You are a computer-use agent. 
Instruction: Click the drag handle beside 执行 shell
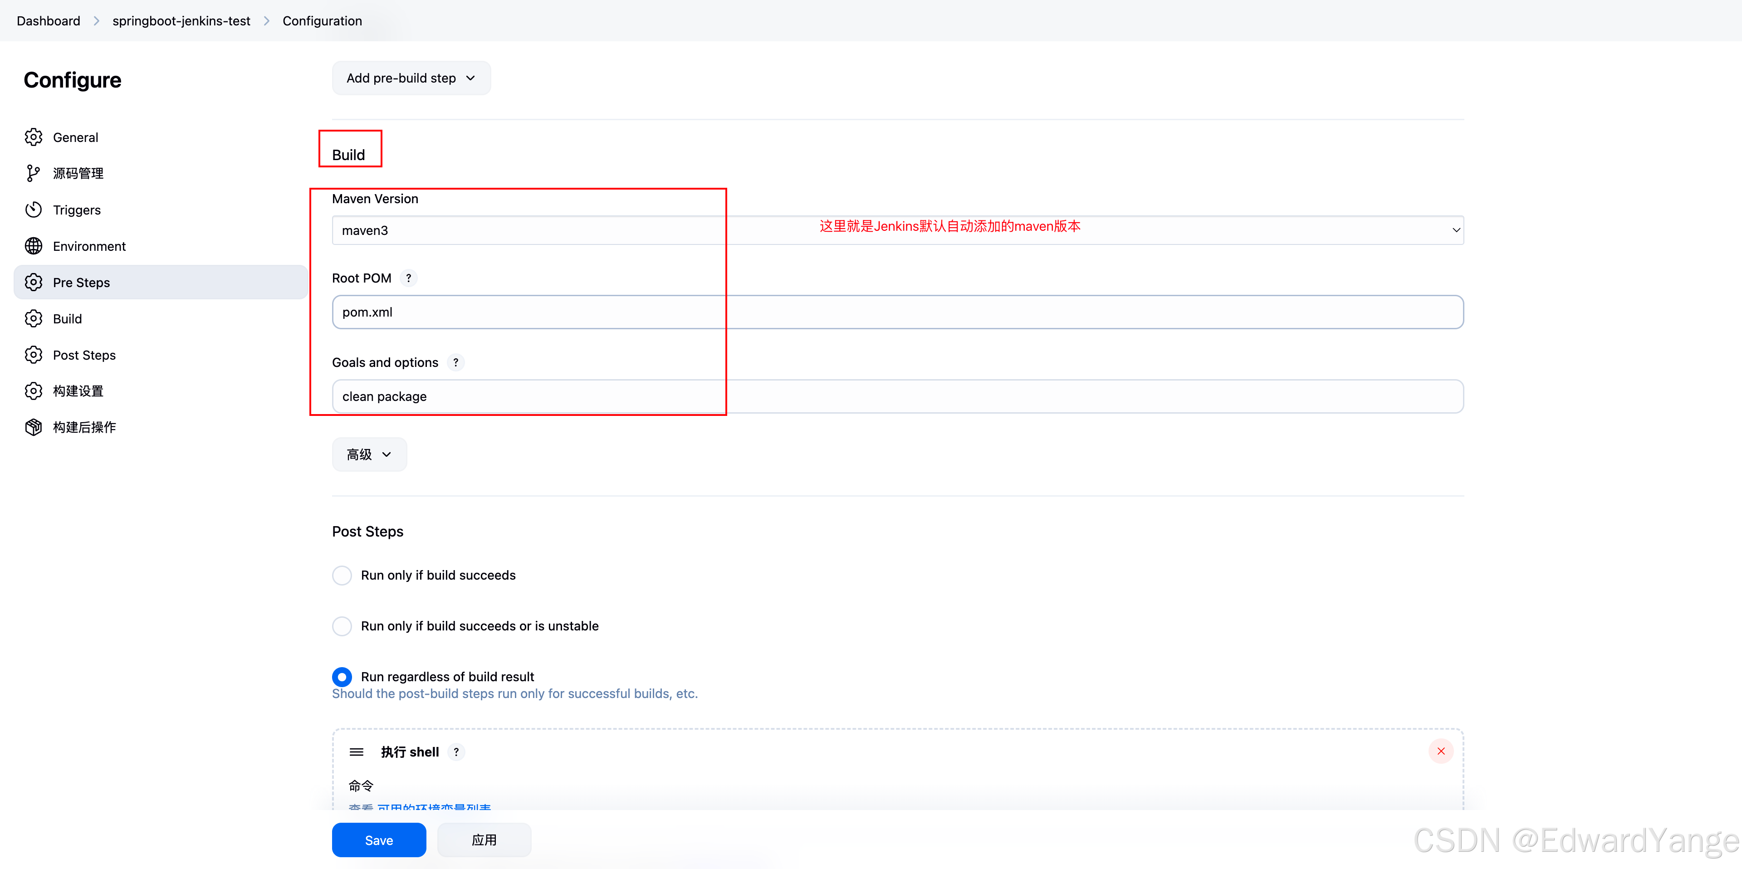pyautogui.click(x=357, y=752)
